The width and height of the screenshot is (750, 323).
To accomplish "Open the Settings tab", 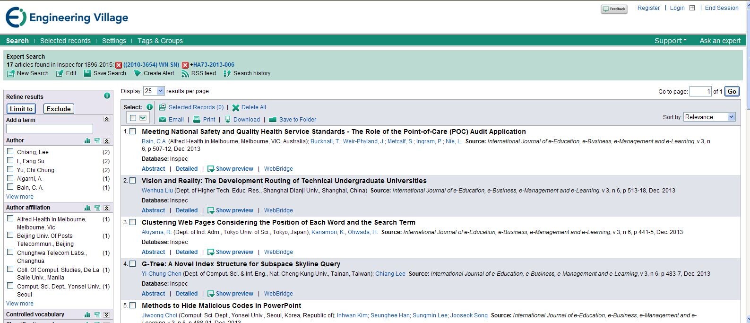I will click(x=114, y=41).
